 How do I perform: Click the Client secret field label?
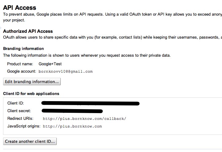[x=19, y=111]
